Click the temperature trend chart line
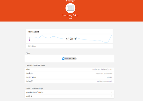Image resolution: width=143 pixels, height=101 pixels. 69,39
